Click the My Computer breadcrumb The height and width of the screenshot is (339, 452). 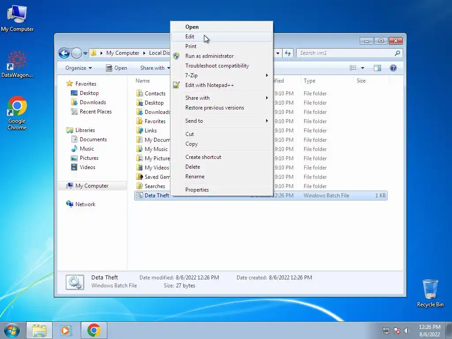pyautogui.click(x=123, y=53)
